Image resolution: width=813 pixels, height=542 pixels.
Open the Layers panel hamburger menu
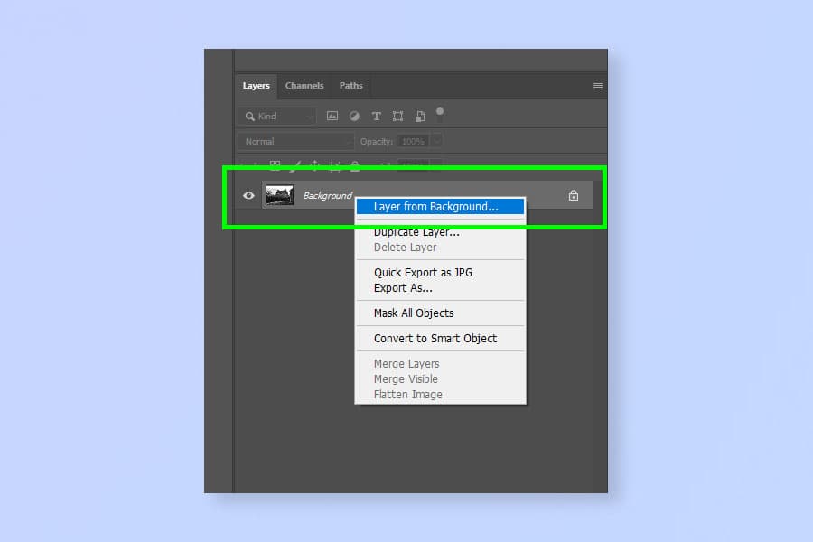pos(597,86)
